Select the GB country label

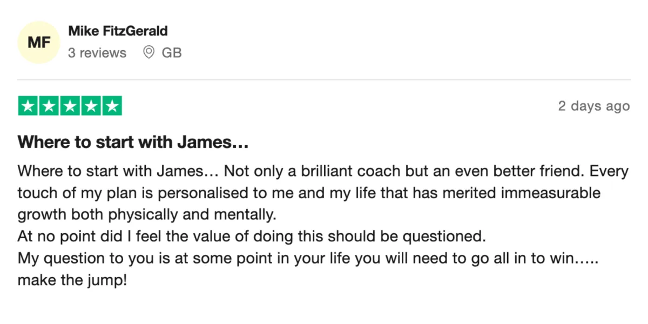[x=172, y=53]
